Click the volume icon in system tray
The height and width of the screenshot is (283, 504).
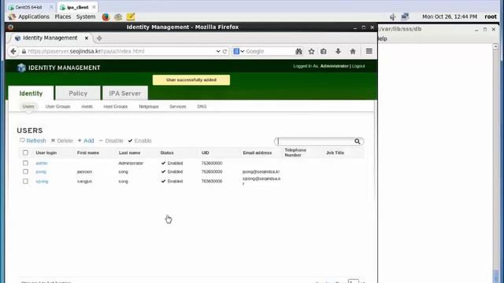point(392,17)
